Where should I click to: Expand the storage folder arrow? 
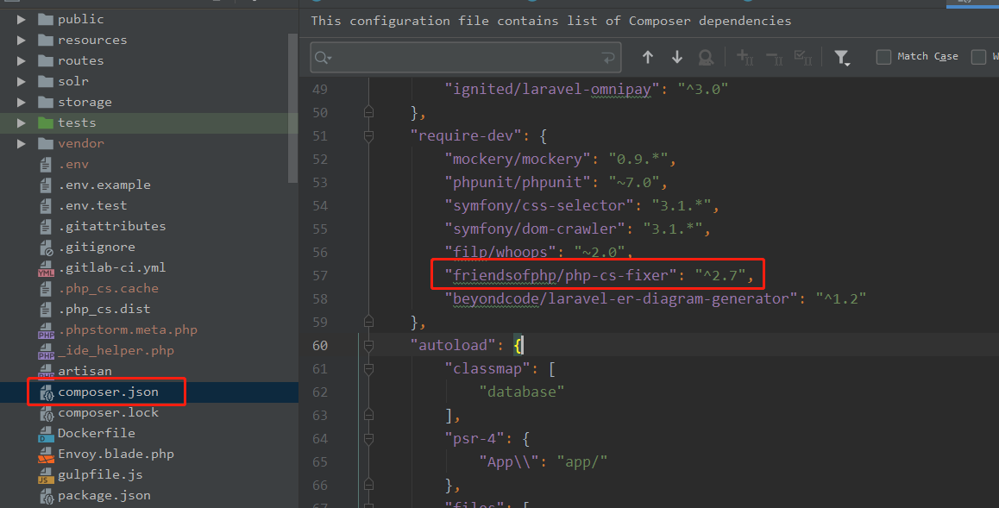[x=21, y=103]
